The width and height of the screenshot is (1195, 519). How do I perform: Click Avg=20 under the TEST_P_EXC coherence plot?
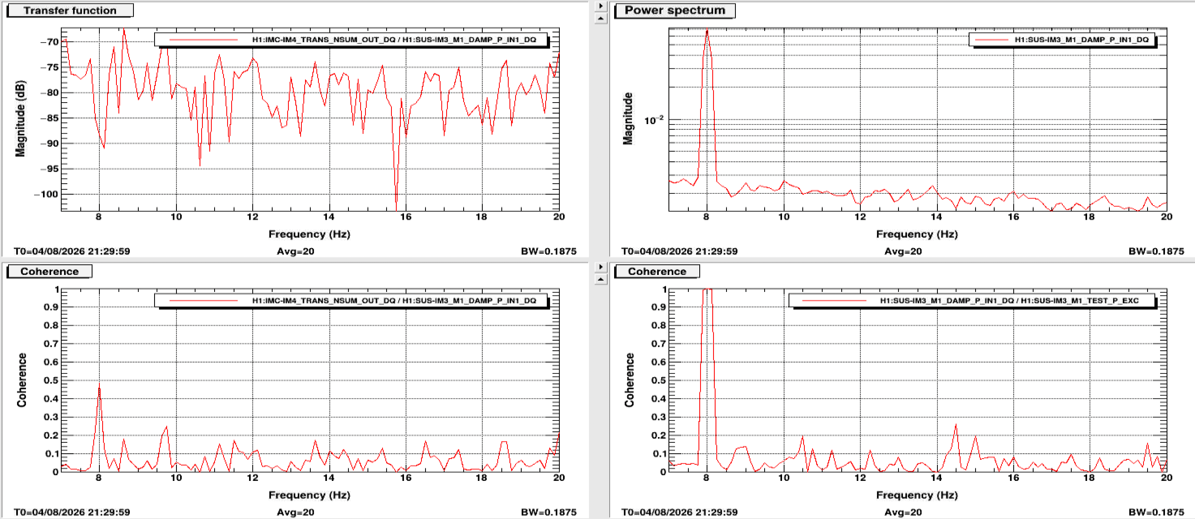coord(903,512)
